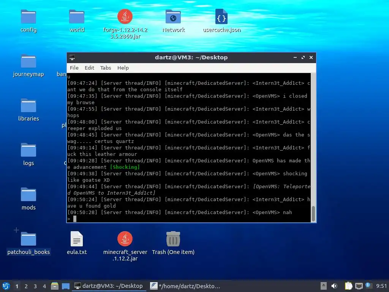Open terminal Help menu
The height and width of the screenshot is (292, 389).
123,68
